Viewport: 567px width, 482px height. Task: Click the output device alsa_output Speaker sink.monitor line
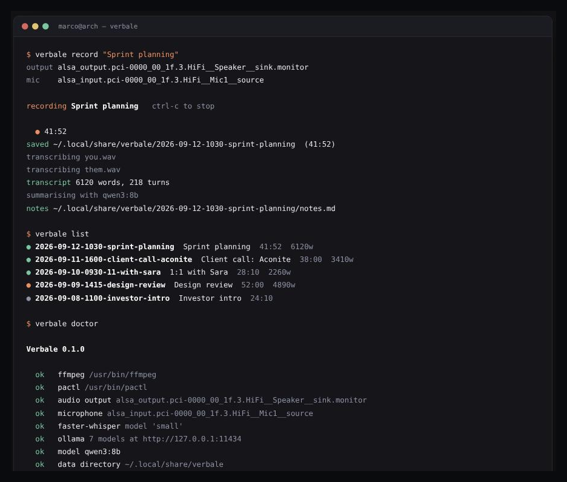[167, 67]
